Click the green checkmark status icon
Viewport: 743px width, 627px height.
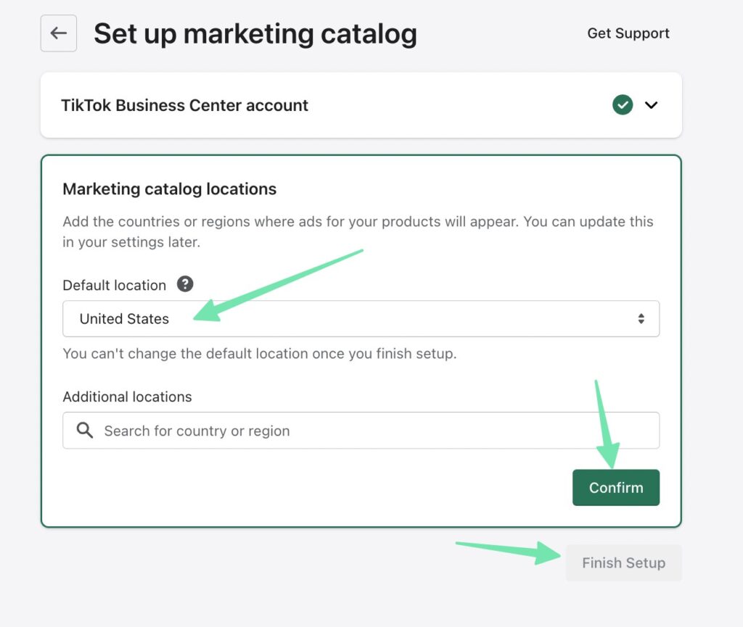622,105
